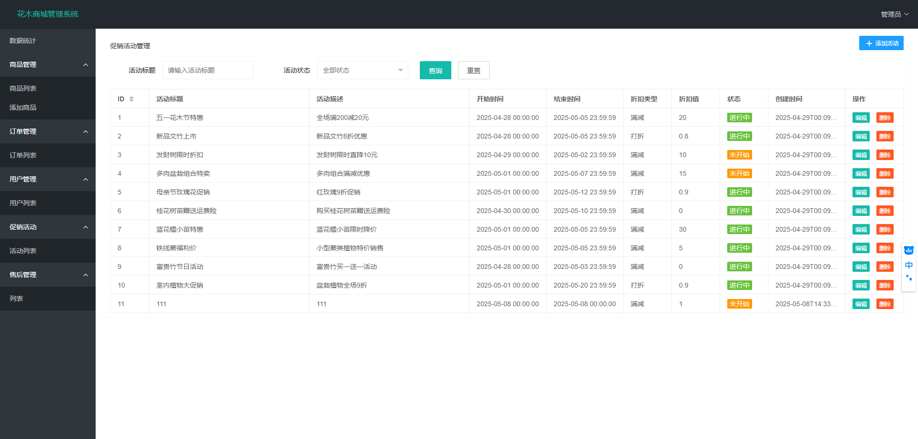This screenshot has width=918, height=439.
Task: Select end time 2025-05-20 23:59:59 cell
Action: coord(585,285)
